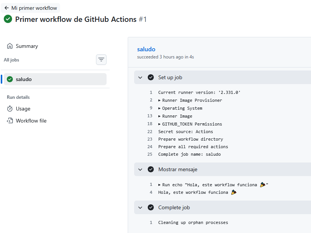
Task: Filter the jobs list
Action: 101,60
